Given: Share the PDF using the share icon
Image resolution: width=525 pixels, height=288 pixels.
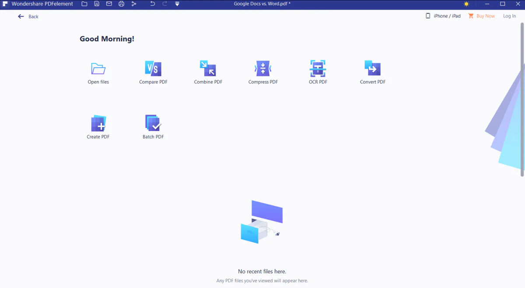Looking at the screenshot, I should 133,4.
